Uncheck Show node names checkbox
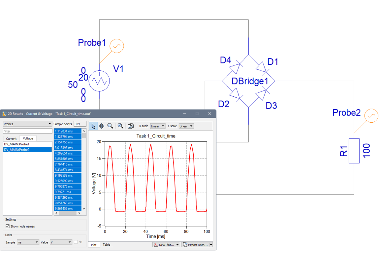This screenshot has height=271, width=380. [8, 226]
